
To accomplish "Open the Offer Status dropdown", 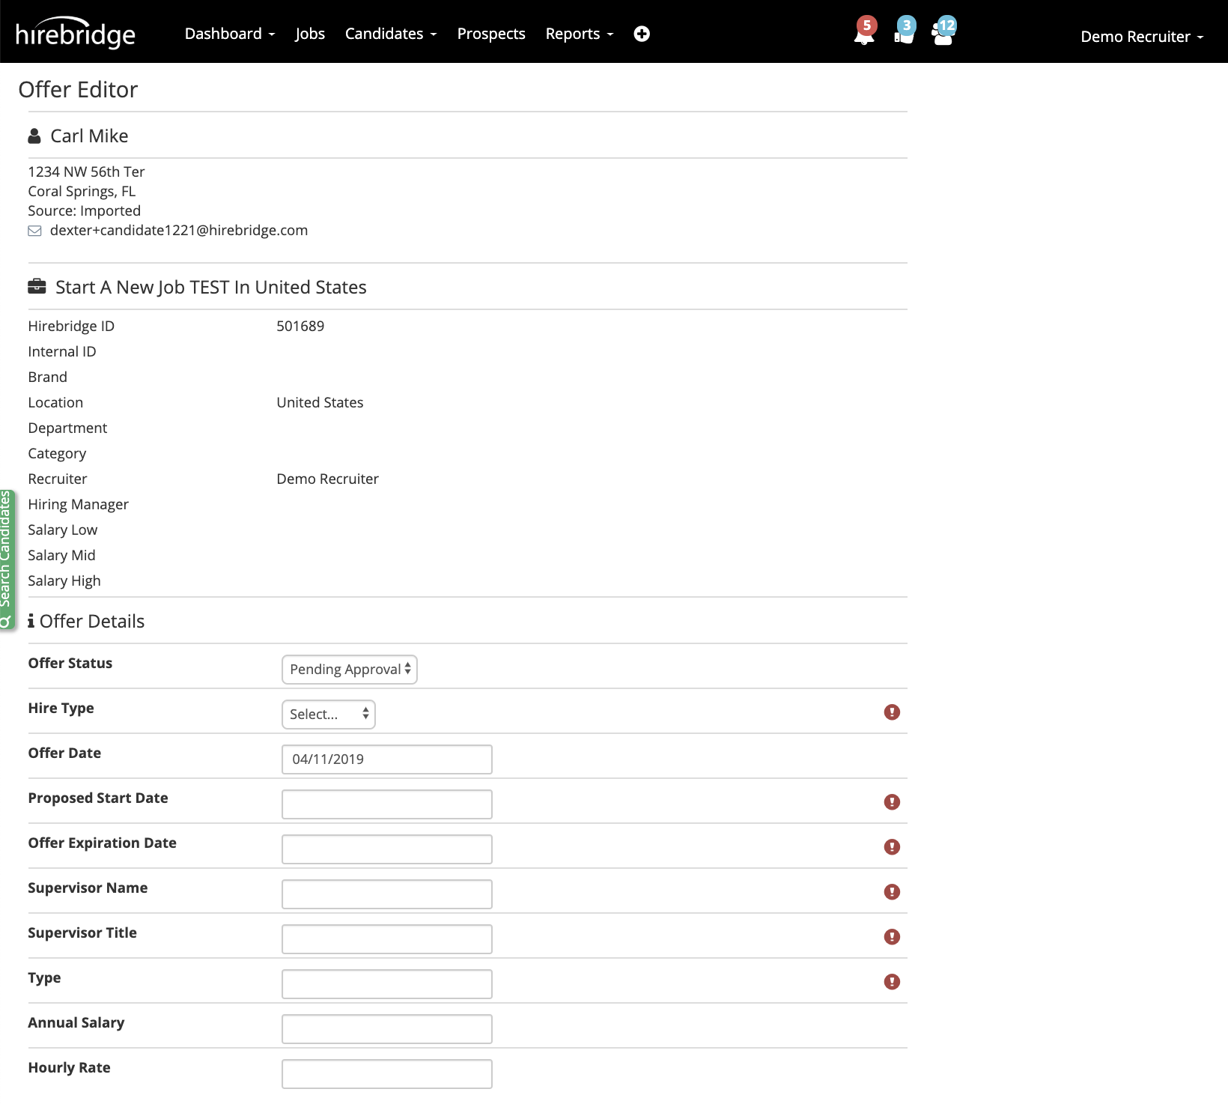I will pos(349,669).
